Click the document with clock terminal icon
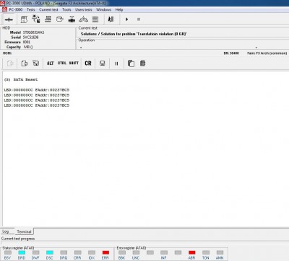The image size is (289, 261). point(24,63)
